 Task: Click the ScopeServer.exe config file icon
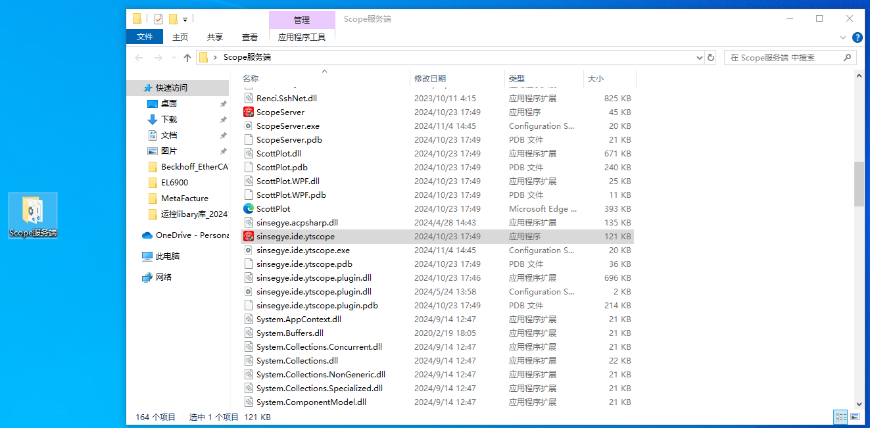[249, 126]
